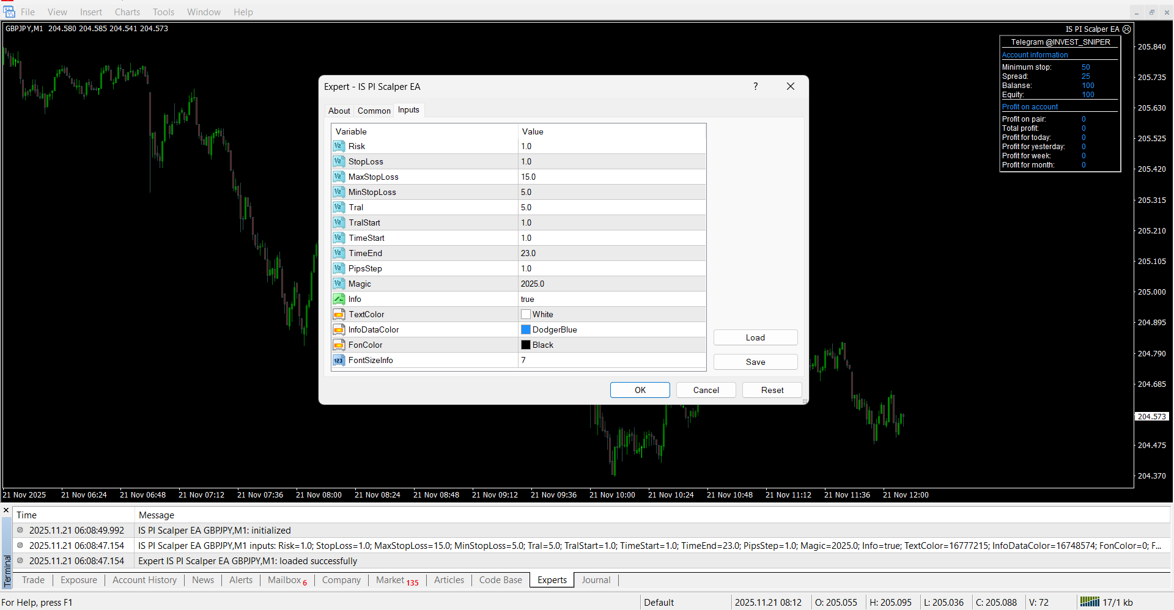Click the Risk variable icon
Screen dimensions: 1174x610
coord(339,146)
